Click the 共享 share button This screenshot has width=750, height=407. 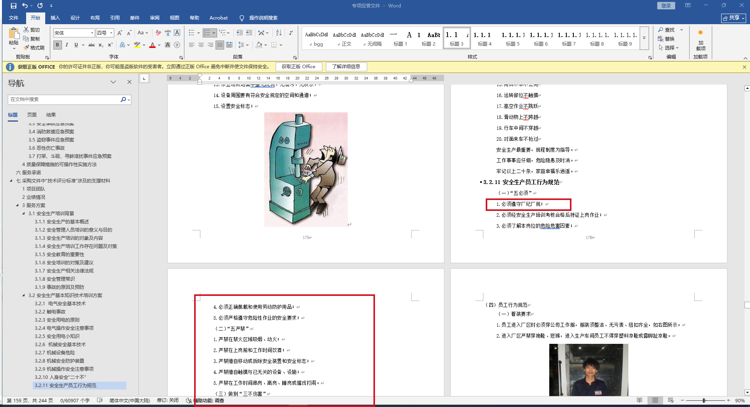pos(734,18)
